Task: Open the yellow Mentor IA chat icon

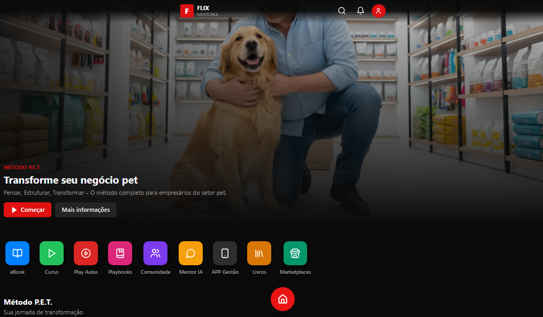Action: [191, 253]
